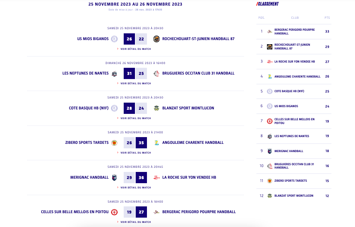Click Blanzat Sport Montlucon match logo
This screenshot has height=227, width=355.
[x=156, y=108]
